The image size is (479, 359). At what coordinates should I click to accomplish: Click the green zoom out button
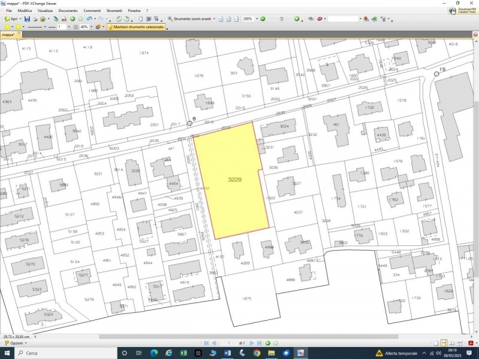(262, 19)
